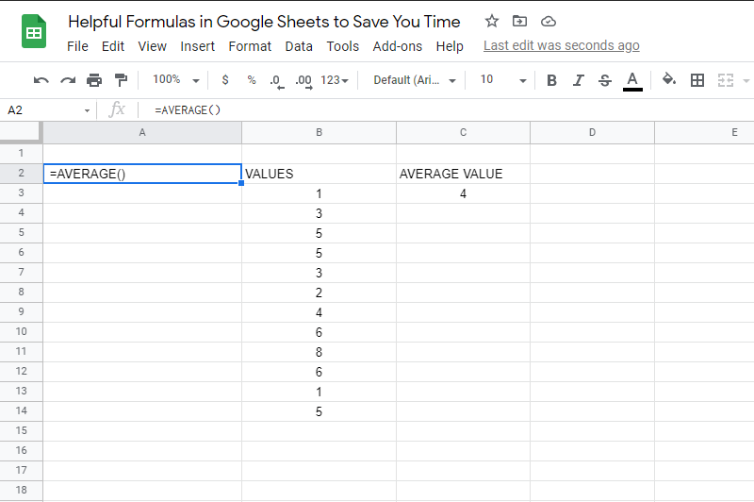Image resolution: width=754 pixels, height=502 pixels.
Task: Open the font size 10 dropdown
Action: [503, 80]
